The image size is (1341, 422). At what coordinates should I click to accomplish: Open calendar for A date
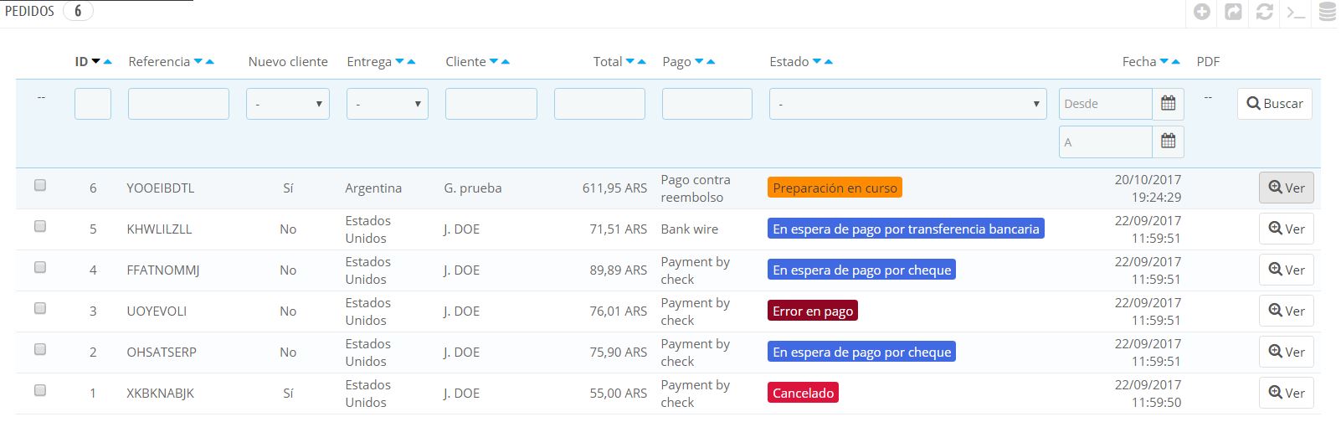[x=1169, y=142]
